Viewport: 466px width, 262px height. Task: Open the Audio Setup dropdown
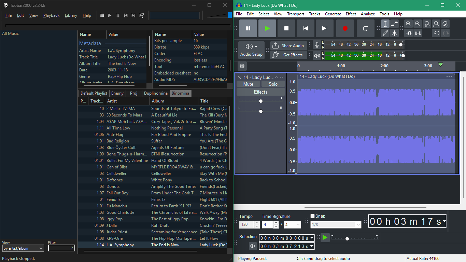(x=251, y=50)
